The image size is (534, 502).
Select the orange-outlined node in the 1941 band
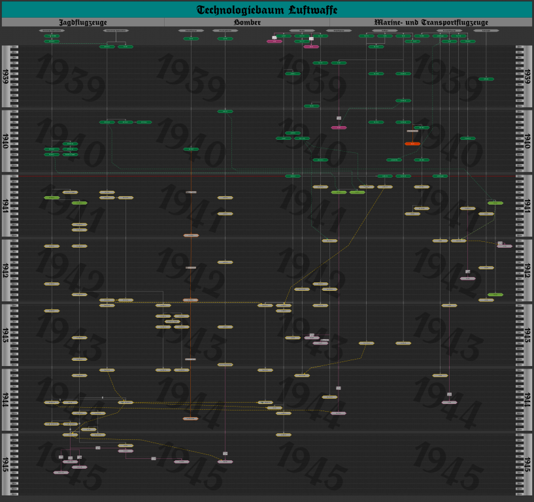click(x=191, y=235)
